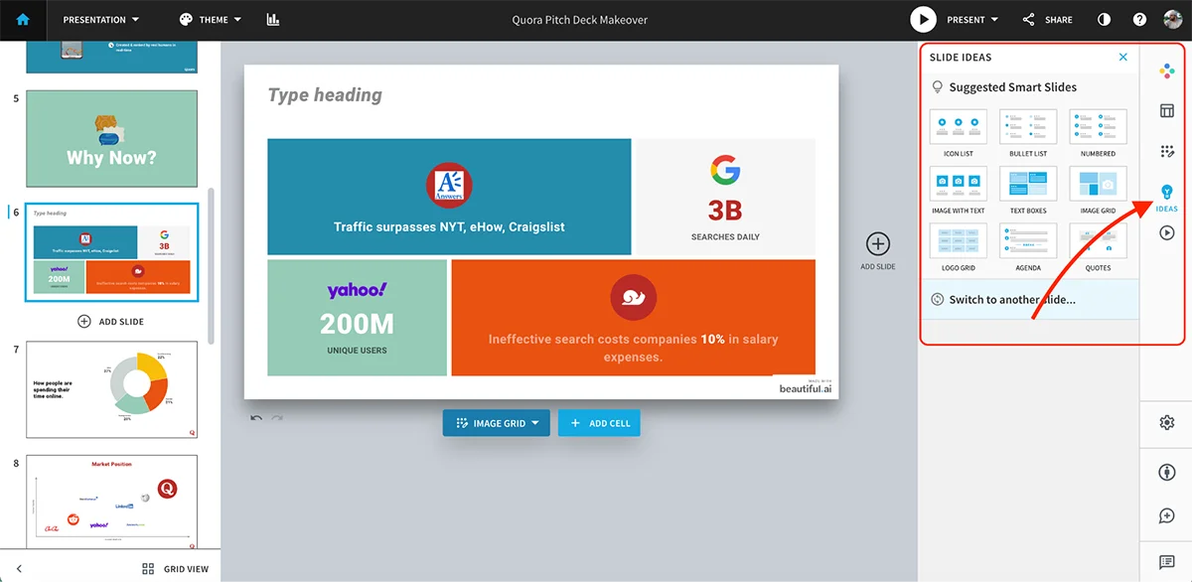Choose the Quotes smart slide
Viewport: 1192px width, 582px height.
coord(1098,247)
